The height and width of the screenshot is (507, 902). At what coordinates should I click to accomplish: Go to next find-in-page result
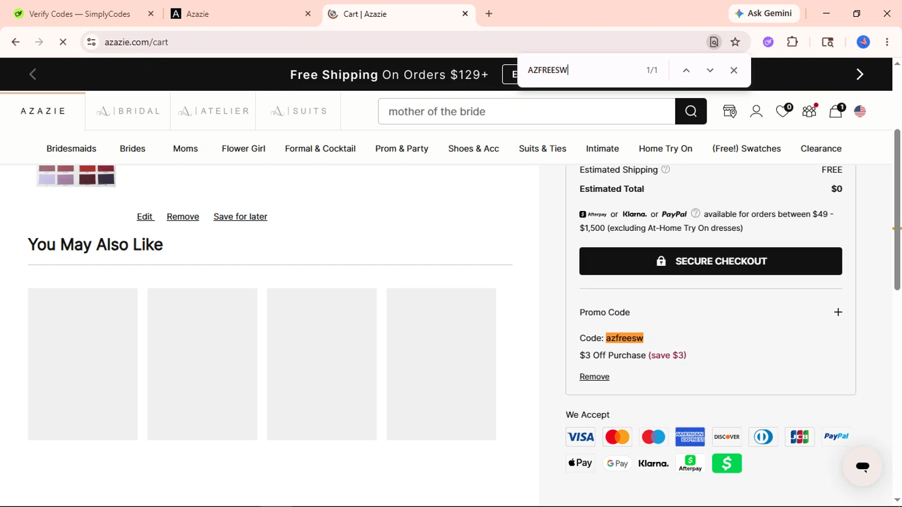[710, 70]
